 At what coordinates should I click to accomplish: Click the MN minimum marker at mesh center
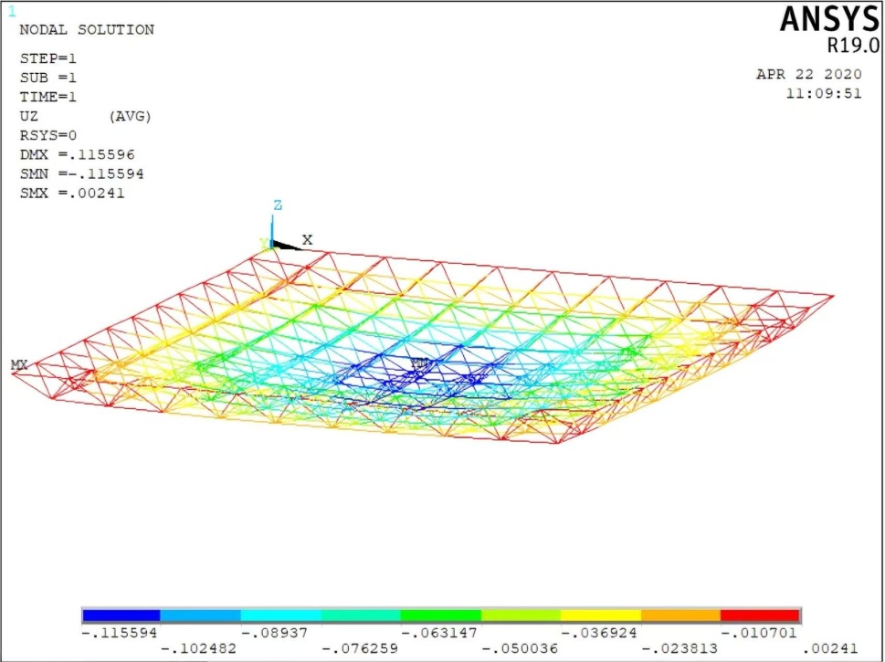click(419, 363)
